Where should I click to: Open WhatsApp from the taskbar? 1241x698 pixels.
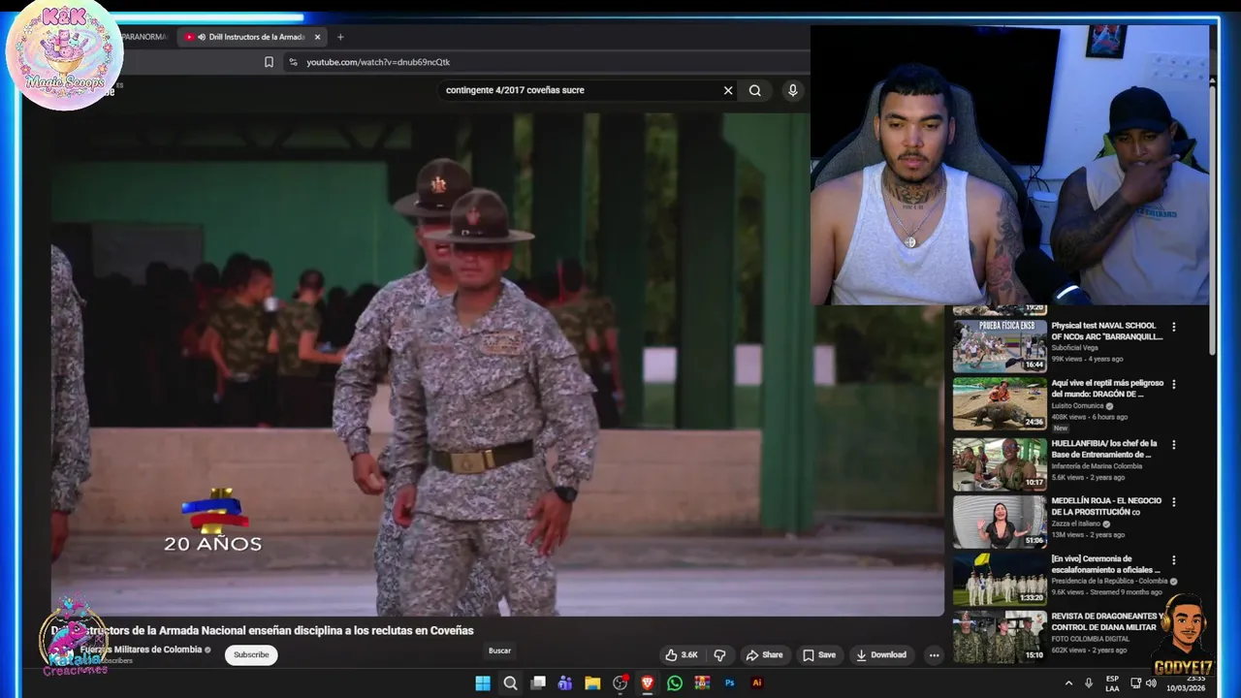[x=675, y=682]
